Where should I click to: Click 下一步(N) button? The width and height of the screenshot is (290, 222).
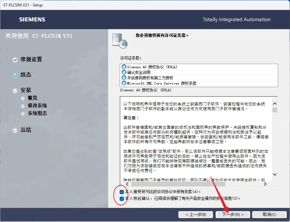point(233,214)
